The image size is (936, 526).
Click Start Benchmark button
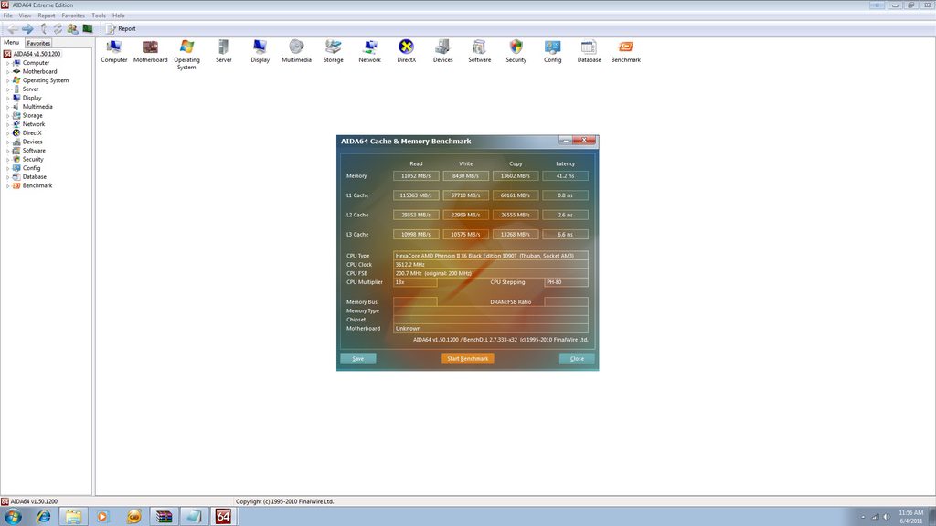[467, 358]
